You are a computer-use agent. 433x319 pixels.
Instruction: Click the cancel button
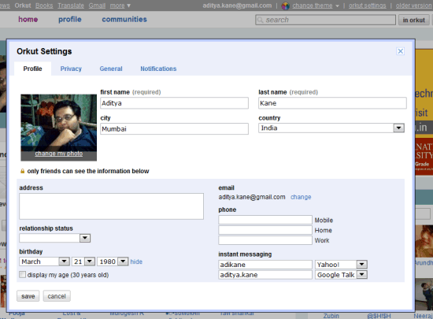coord(57,296)
